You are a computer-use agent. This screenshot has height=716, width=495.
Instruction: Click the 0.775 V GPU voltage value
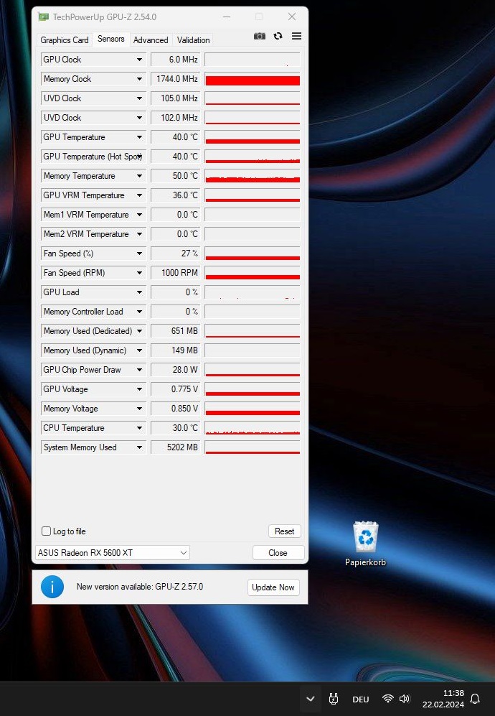tap(176, 389)
